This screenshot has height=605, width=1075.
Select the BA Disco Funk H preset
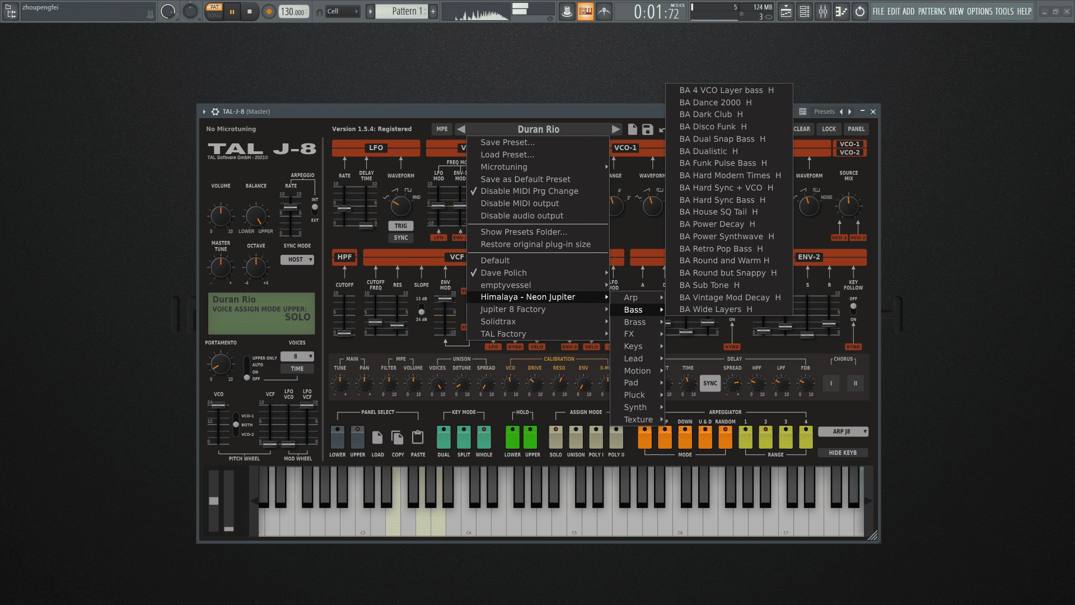(x=729, y=127)
